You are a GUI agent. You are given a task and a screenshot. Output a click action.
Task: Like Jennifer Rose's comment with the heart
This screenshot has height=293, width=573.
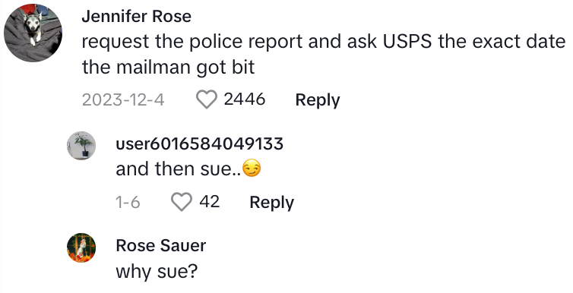click(x=207, y=99)
